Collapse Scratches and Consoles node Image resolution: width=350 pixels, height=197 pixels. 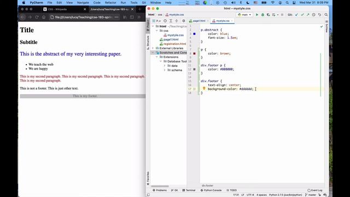pyautogui.click(x=153, y=53)
